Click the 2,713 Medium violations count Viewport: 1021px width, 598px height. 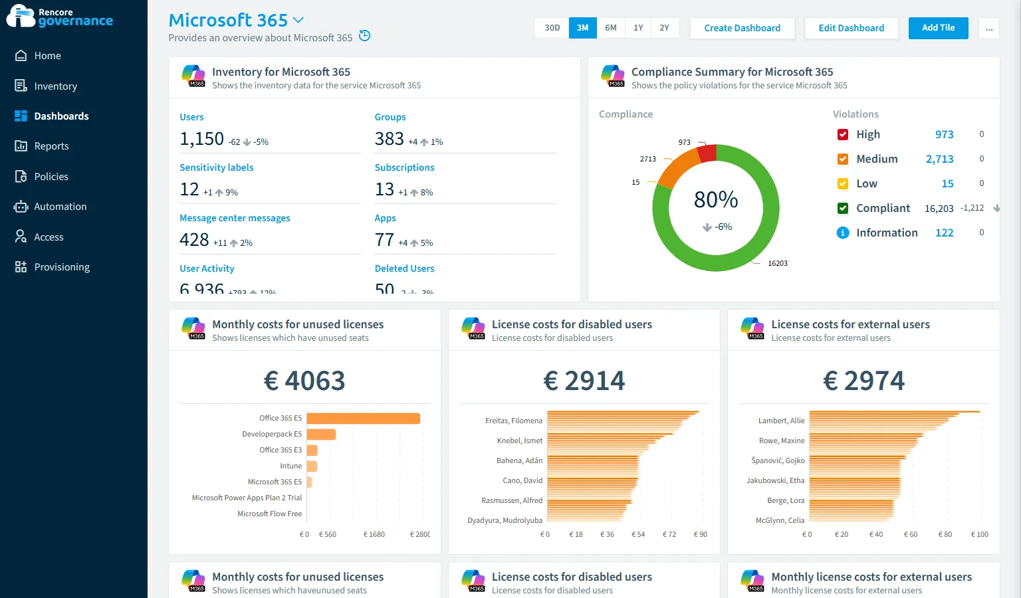pos(940,159)
